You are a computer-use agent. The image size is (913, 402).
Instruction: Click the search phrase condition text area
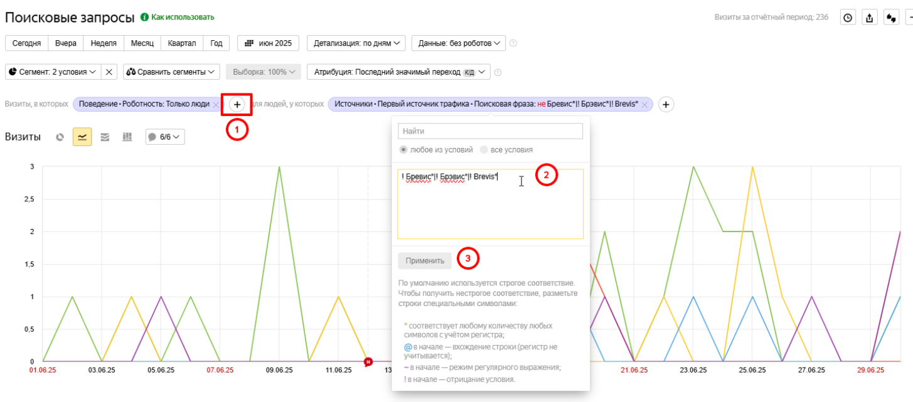(x=491, y=204)
